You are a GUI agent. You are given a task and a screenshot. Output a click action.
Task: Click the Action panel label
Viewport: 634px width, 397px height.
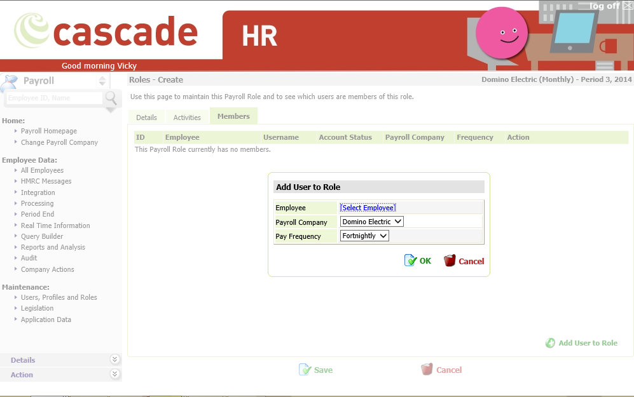[22, 375]
